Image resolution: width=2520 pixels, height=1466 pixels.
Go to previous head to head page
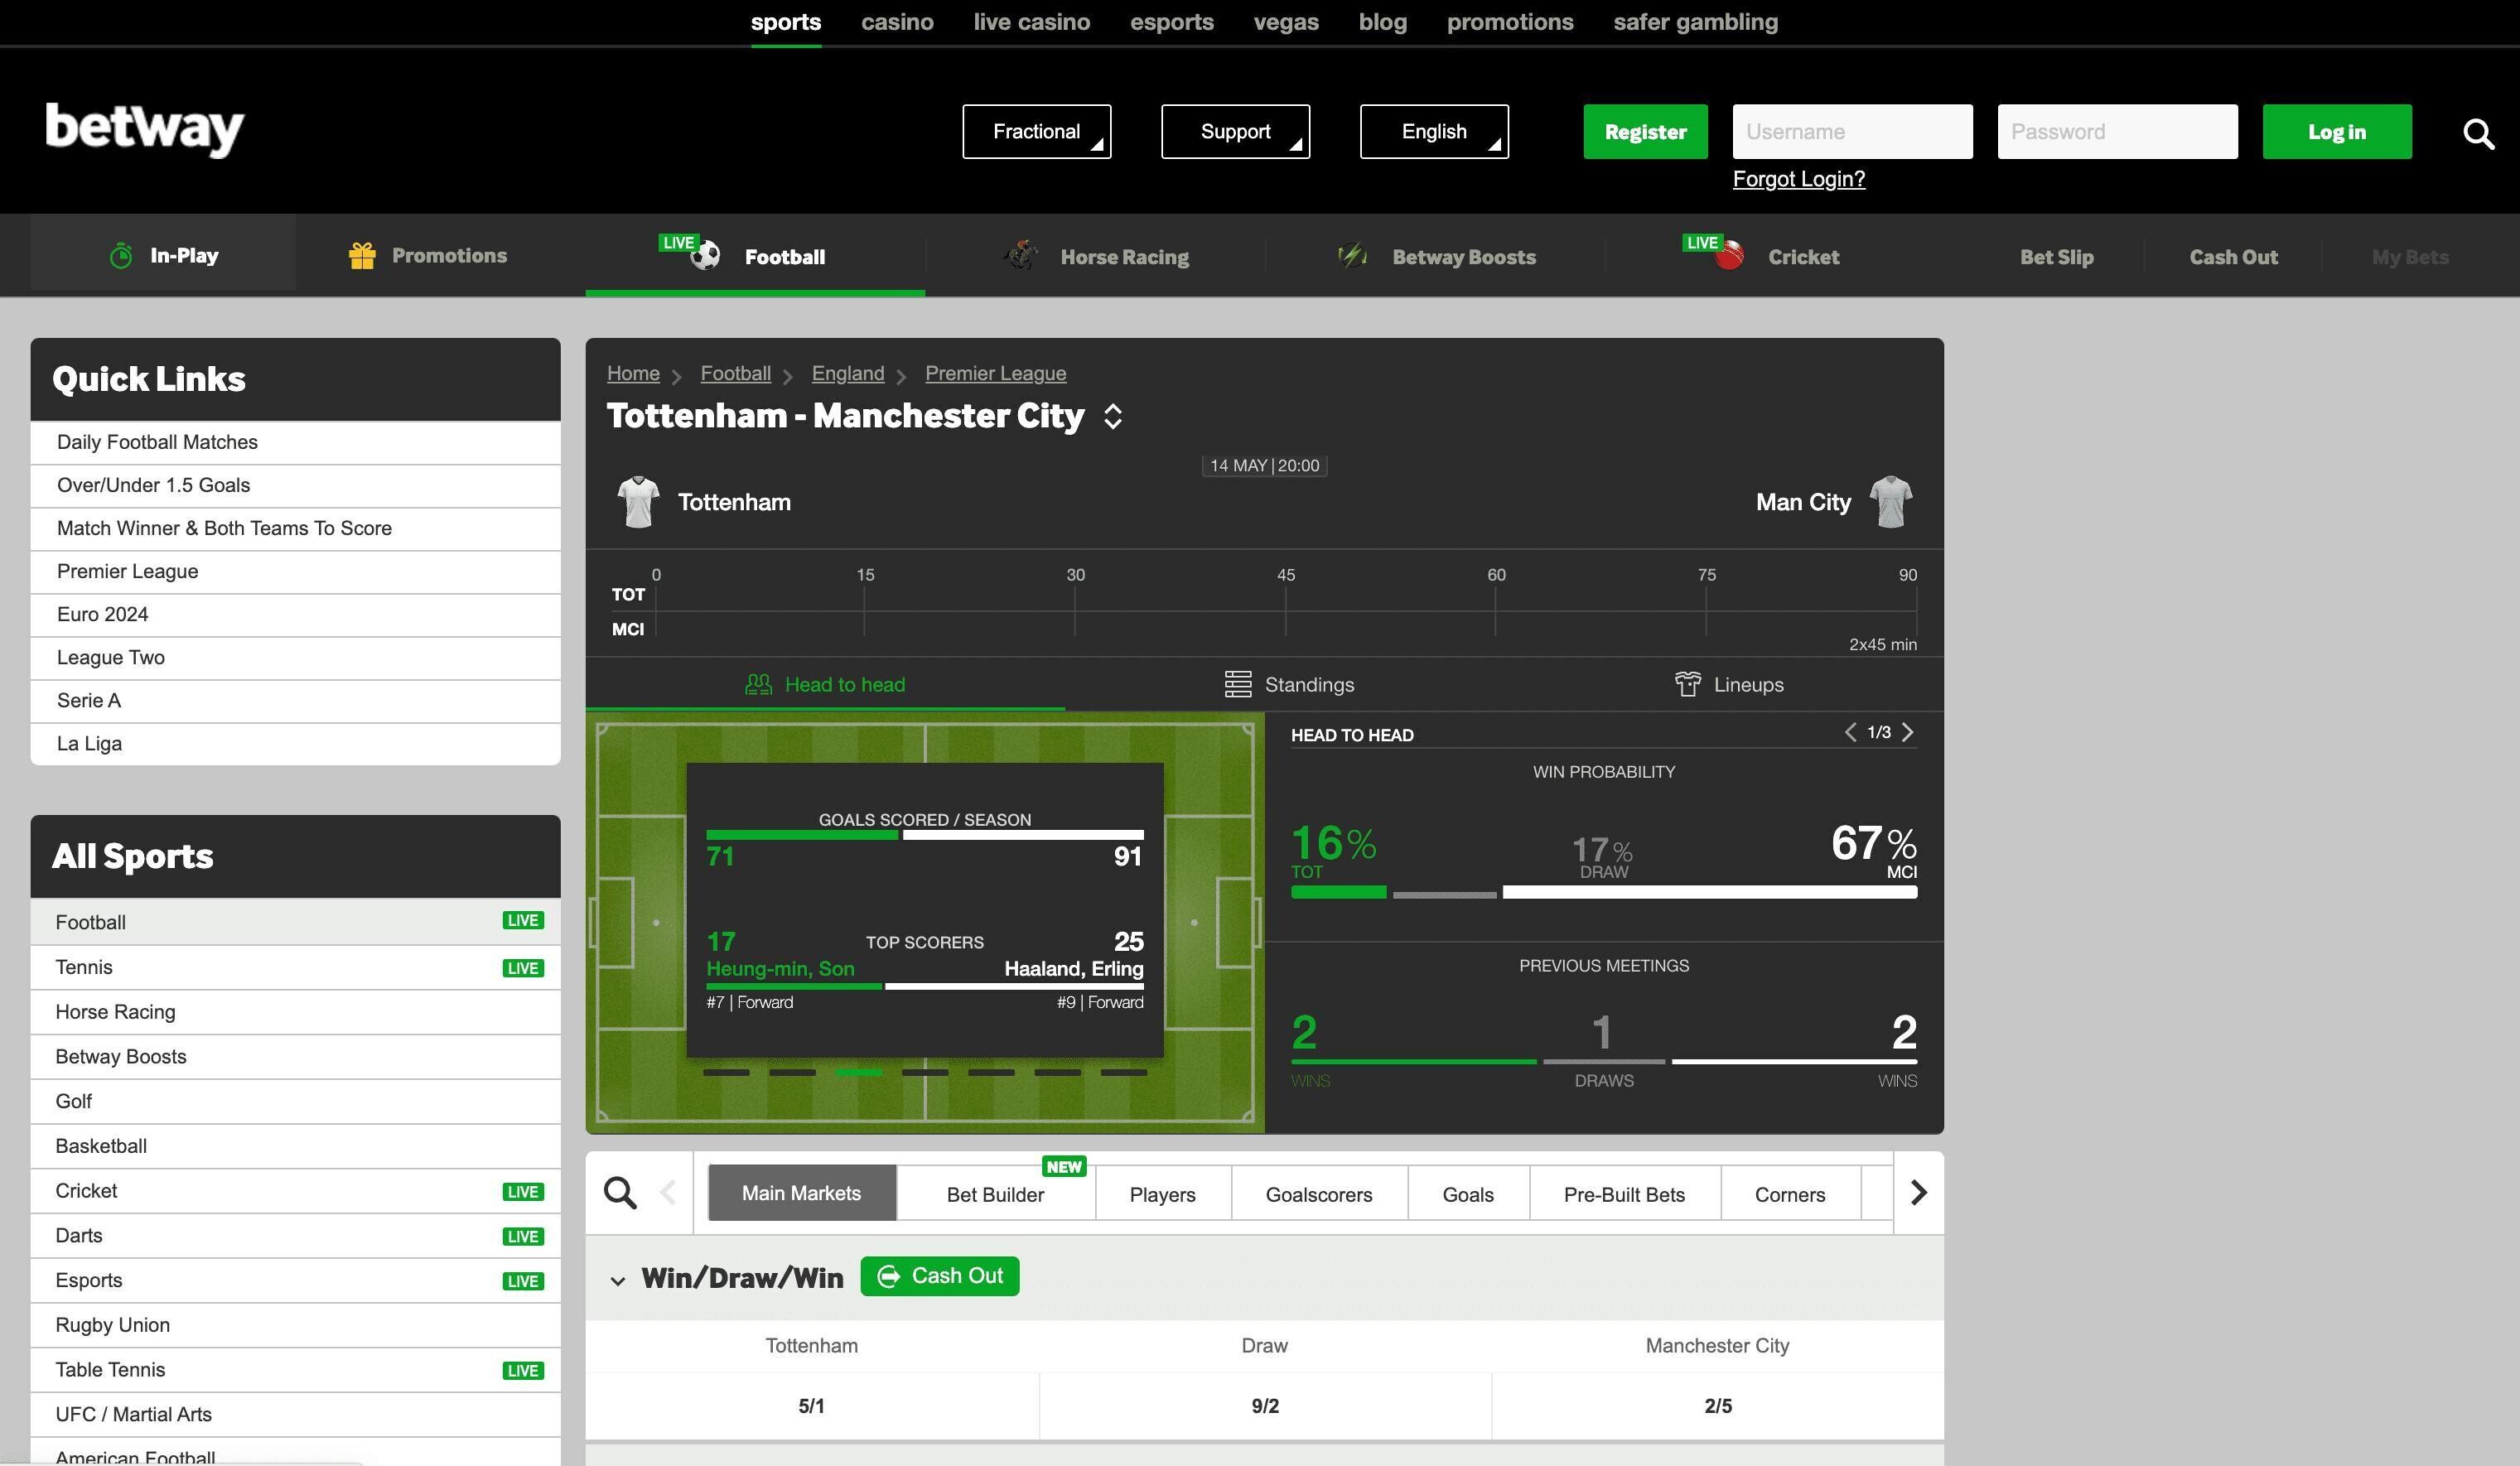1850,732
